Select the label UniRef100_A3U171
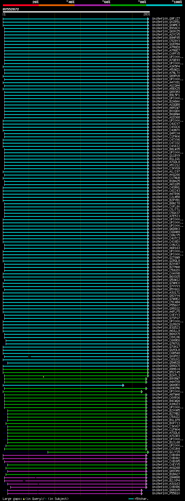Screen dimensions: 185x501 click(x=166, y=292)
